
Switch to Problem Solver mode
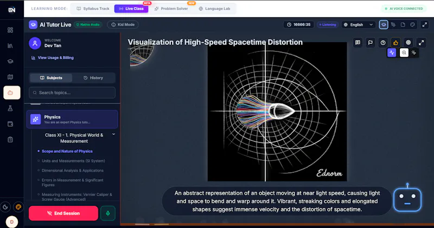171,9
